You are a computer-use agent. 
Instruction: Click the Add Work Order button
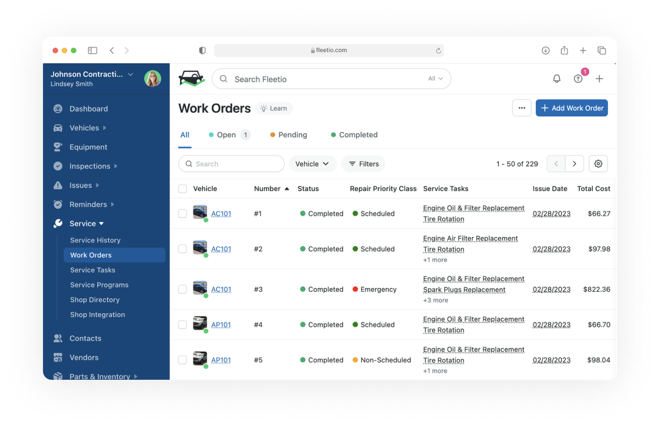tap(571, 108)
